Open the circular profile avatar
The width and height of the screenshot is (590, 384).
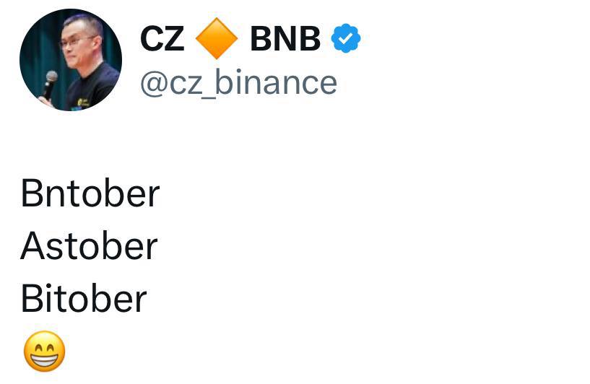coord(70,60)
